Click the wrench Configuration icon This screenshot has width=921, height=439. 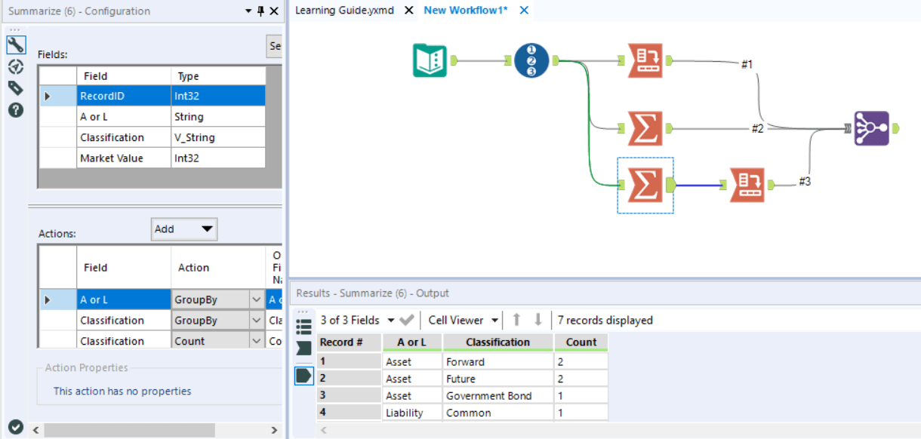(15, 45)
